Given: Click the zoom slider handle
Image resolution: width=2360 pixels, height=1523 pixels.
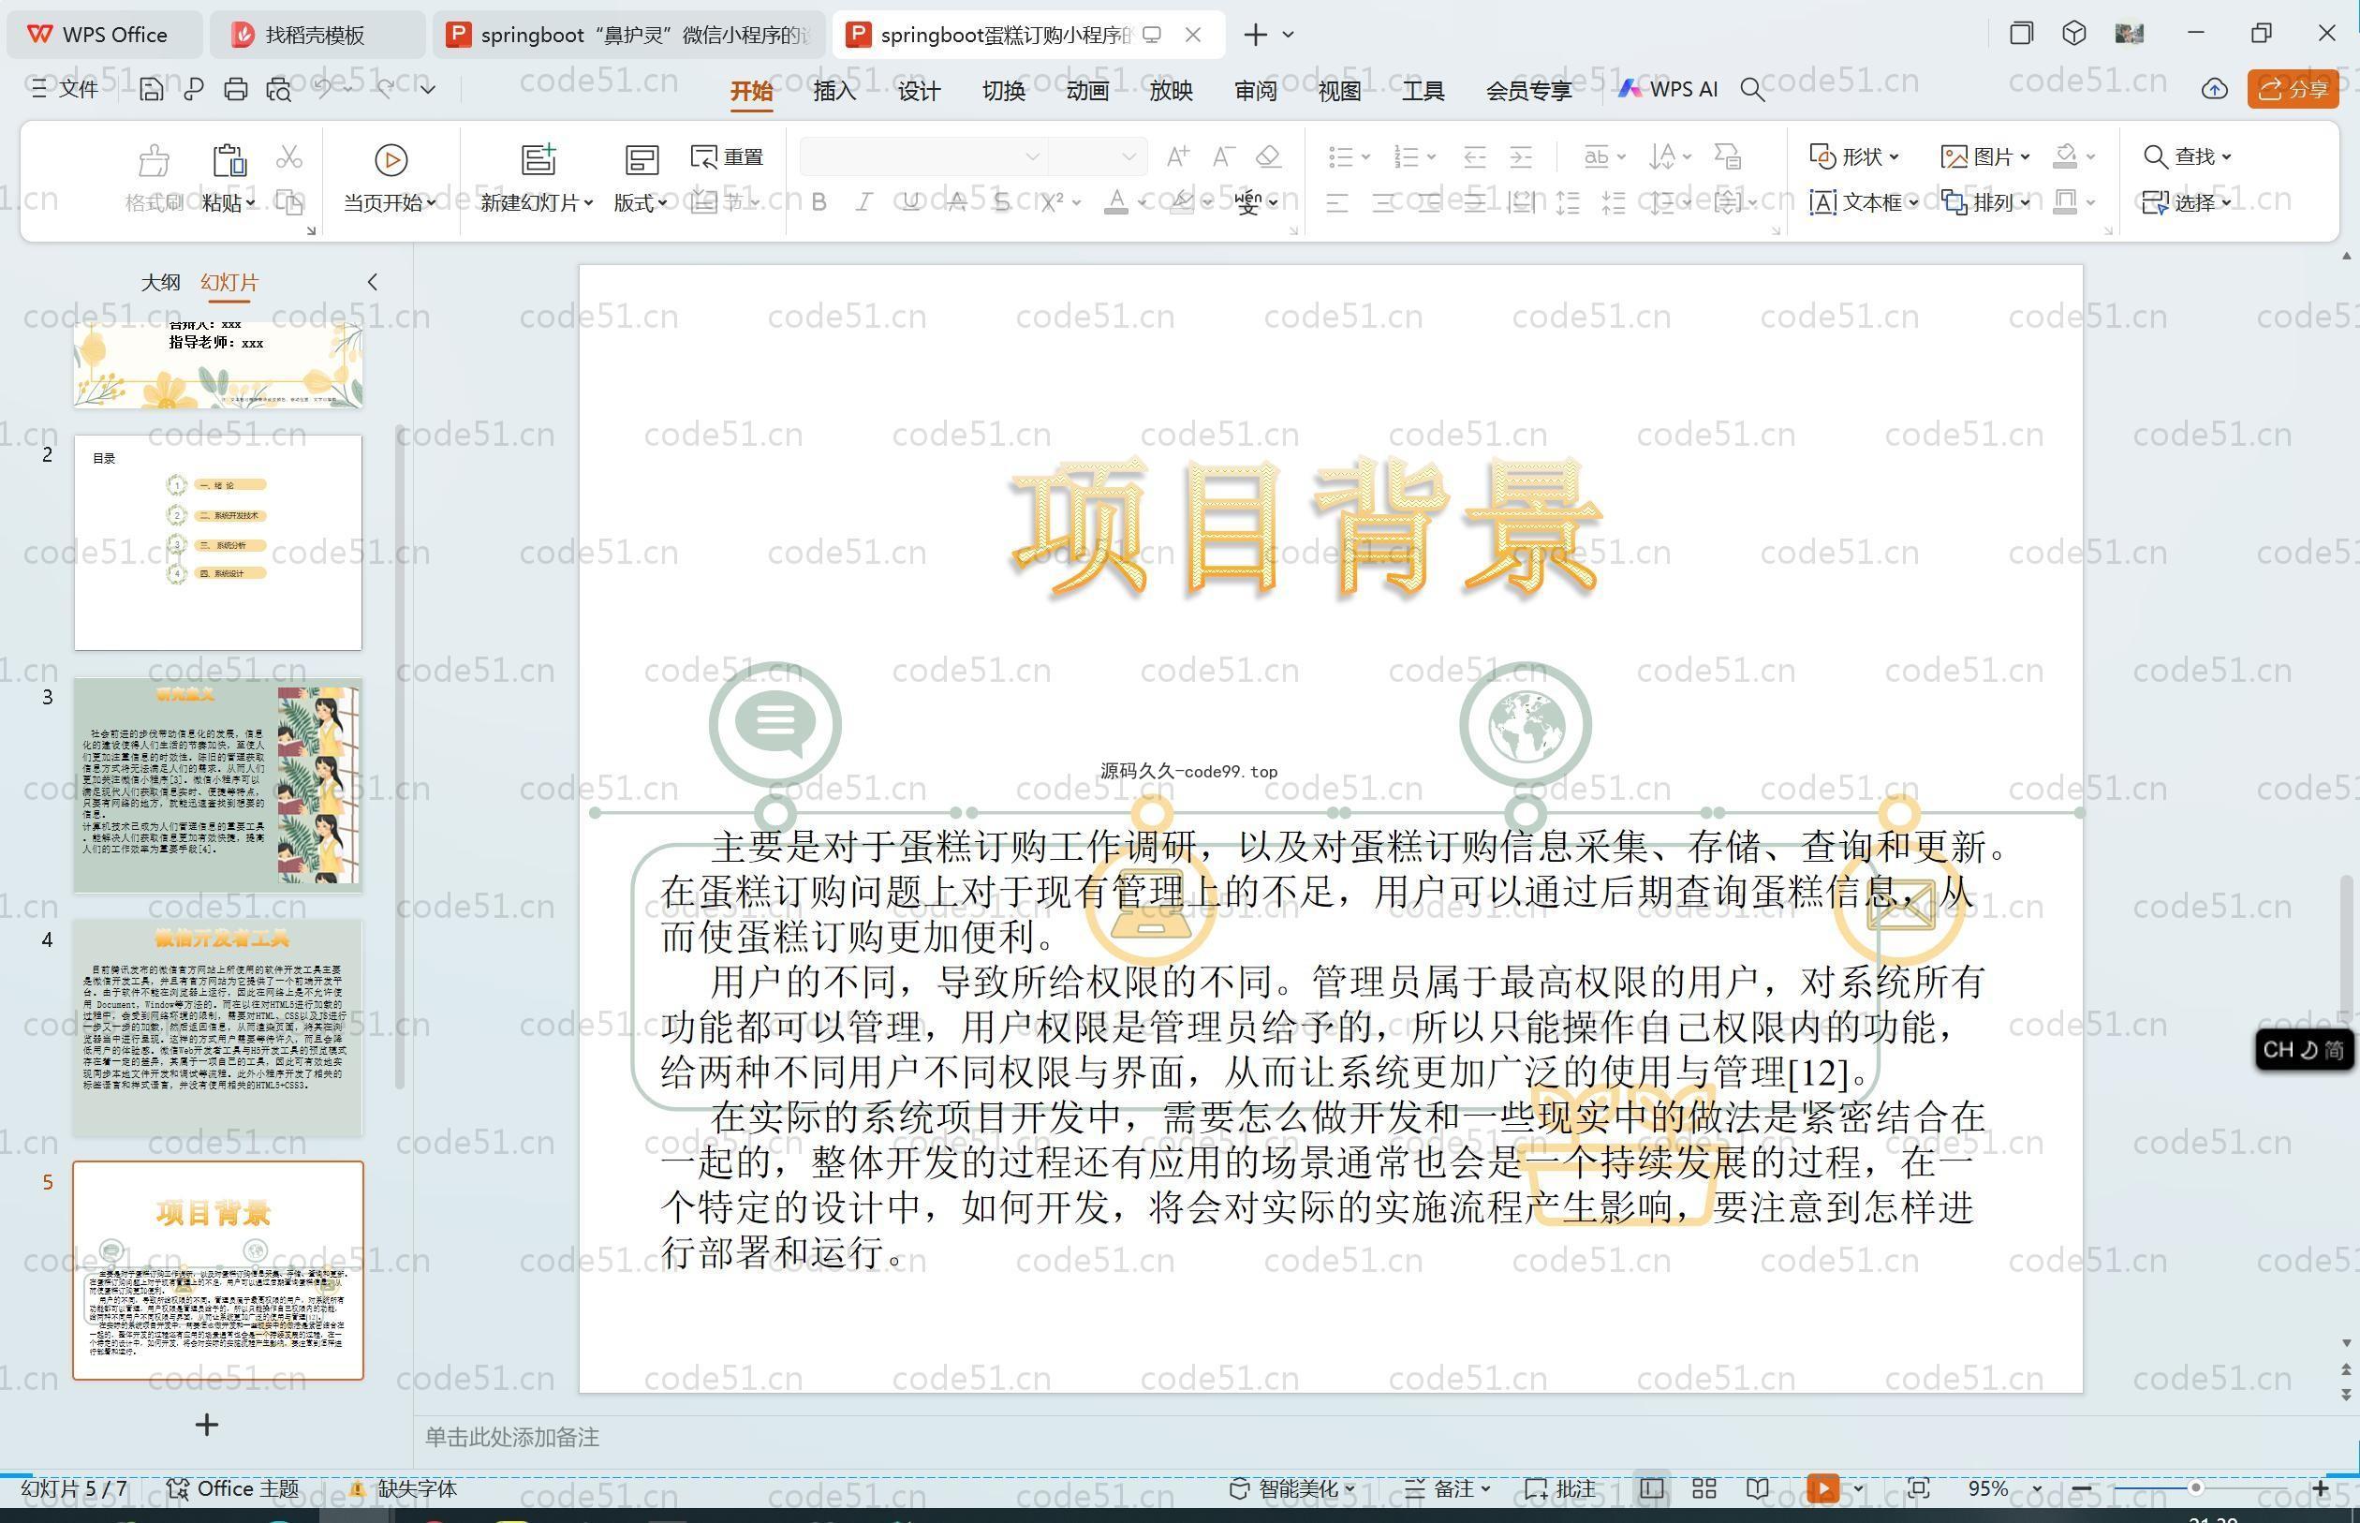Looking at the screenshot, I should click(x=2195, y=1488).
